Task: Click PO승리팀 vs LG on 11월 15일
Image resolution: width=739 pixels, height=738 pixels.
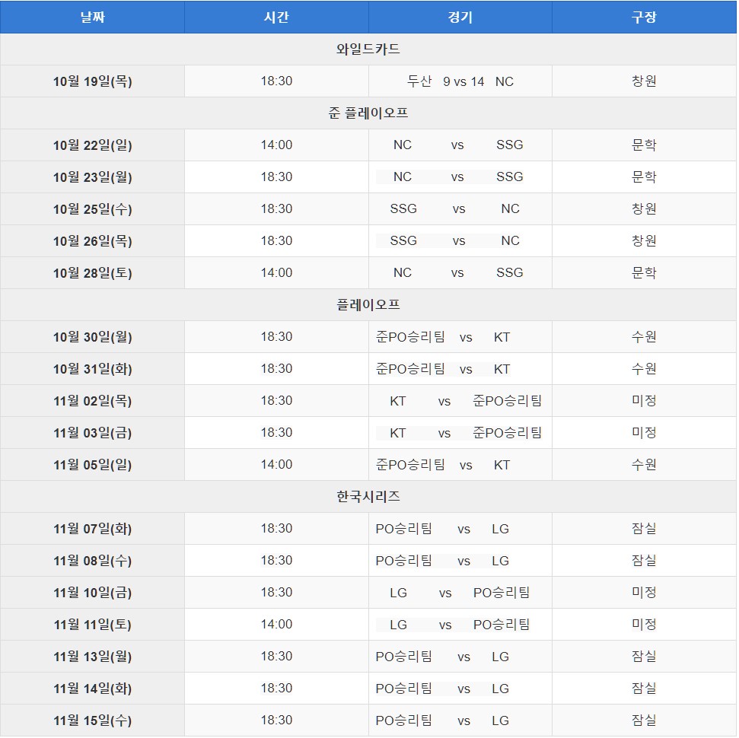Action: (442, 721)
